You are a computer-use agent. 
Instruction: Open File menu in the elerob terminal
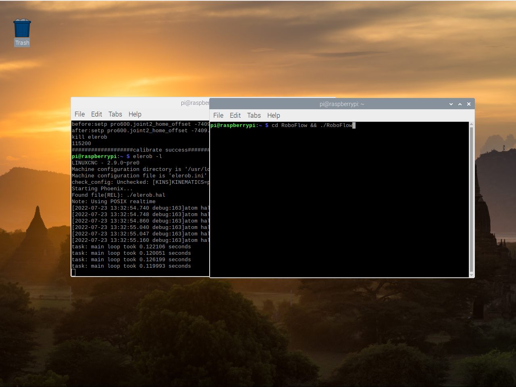(79, 114)
